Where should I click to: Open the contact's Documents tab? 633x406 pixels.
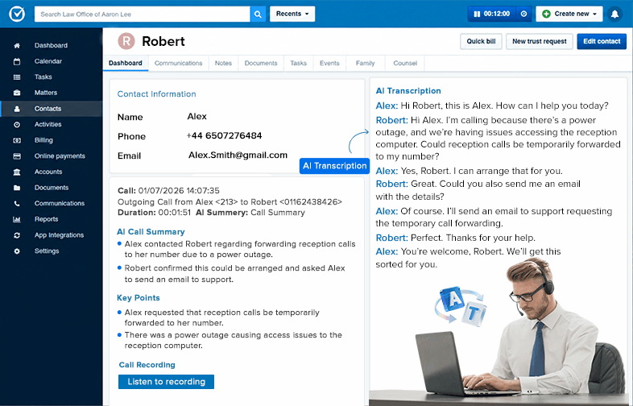click(x=261, y=63)
